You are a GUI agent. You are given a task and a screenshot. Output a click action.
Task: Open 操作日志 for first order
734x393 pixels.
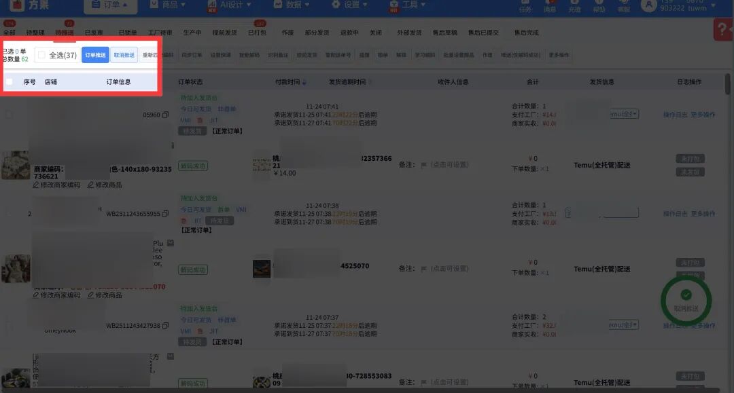[675, 115]
